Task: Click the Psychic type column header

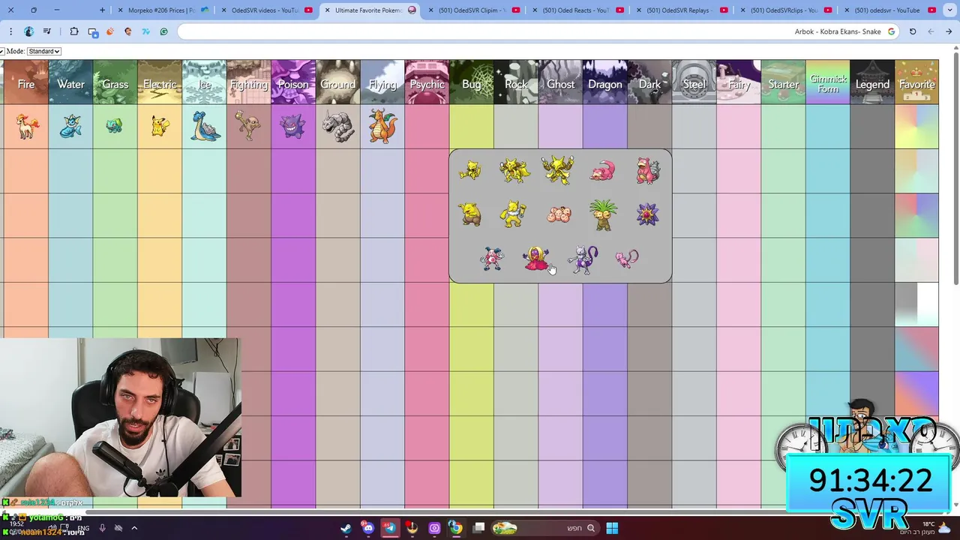Action: (427, 83)
